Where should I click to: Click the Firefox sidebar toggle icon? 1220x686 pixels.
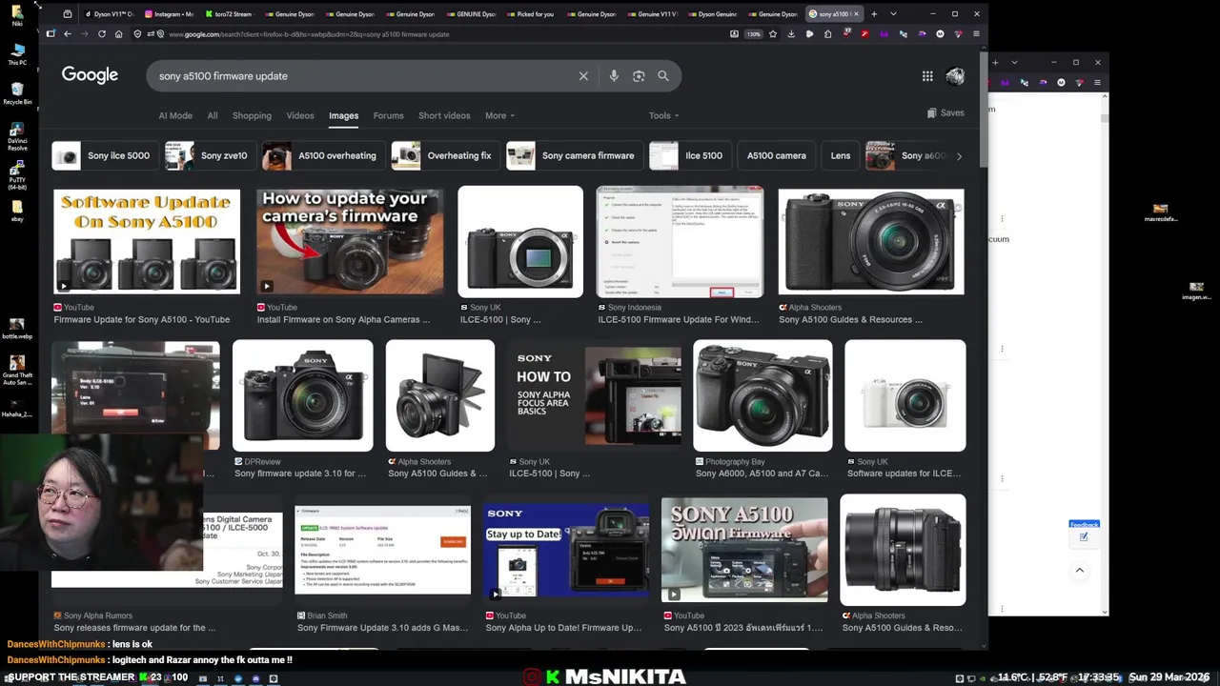pyautogui.click(x=50, y=34)
